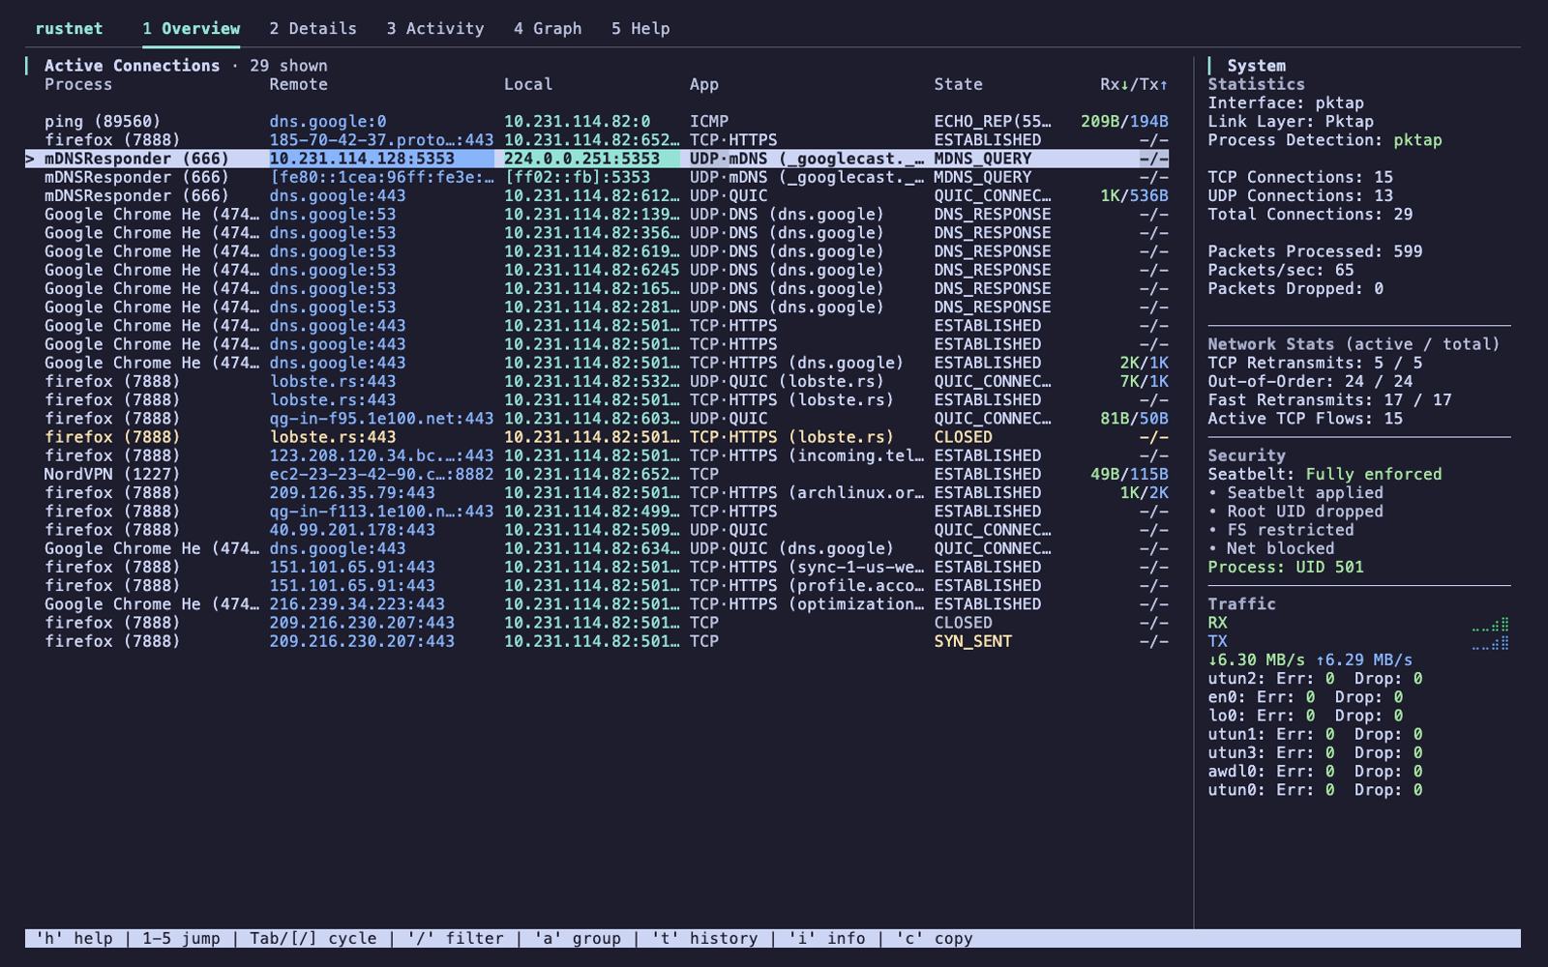Select the ping (89560) connection row
This screenshot has height=967, width=1548.
coord(597,122)
